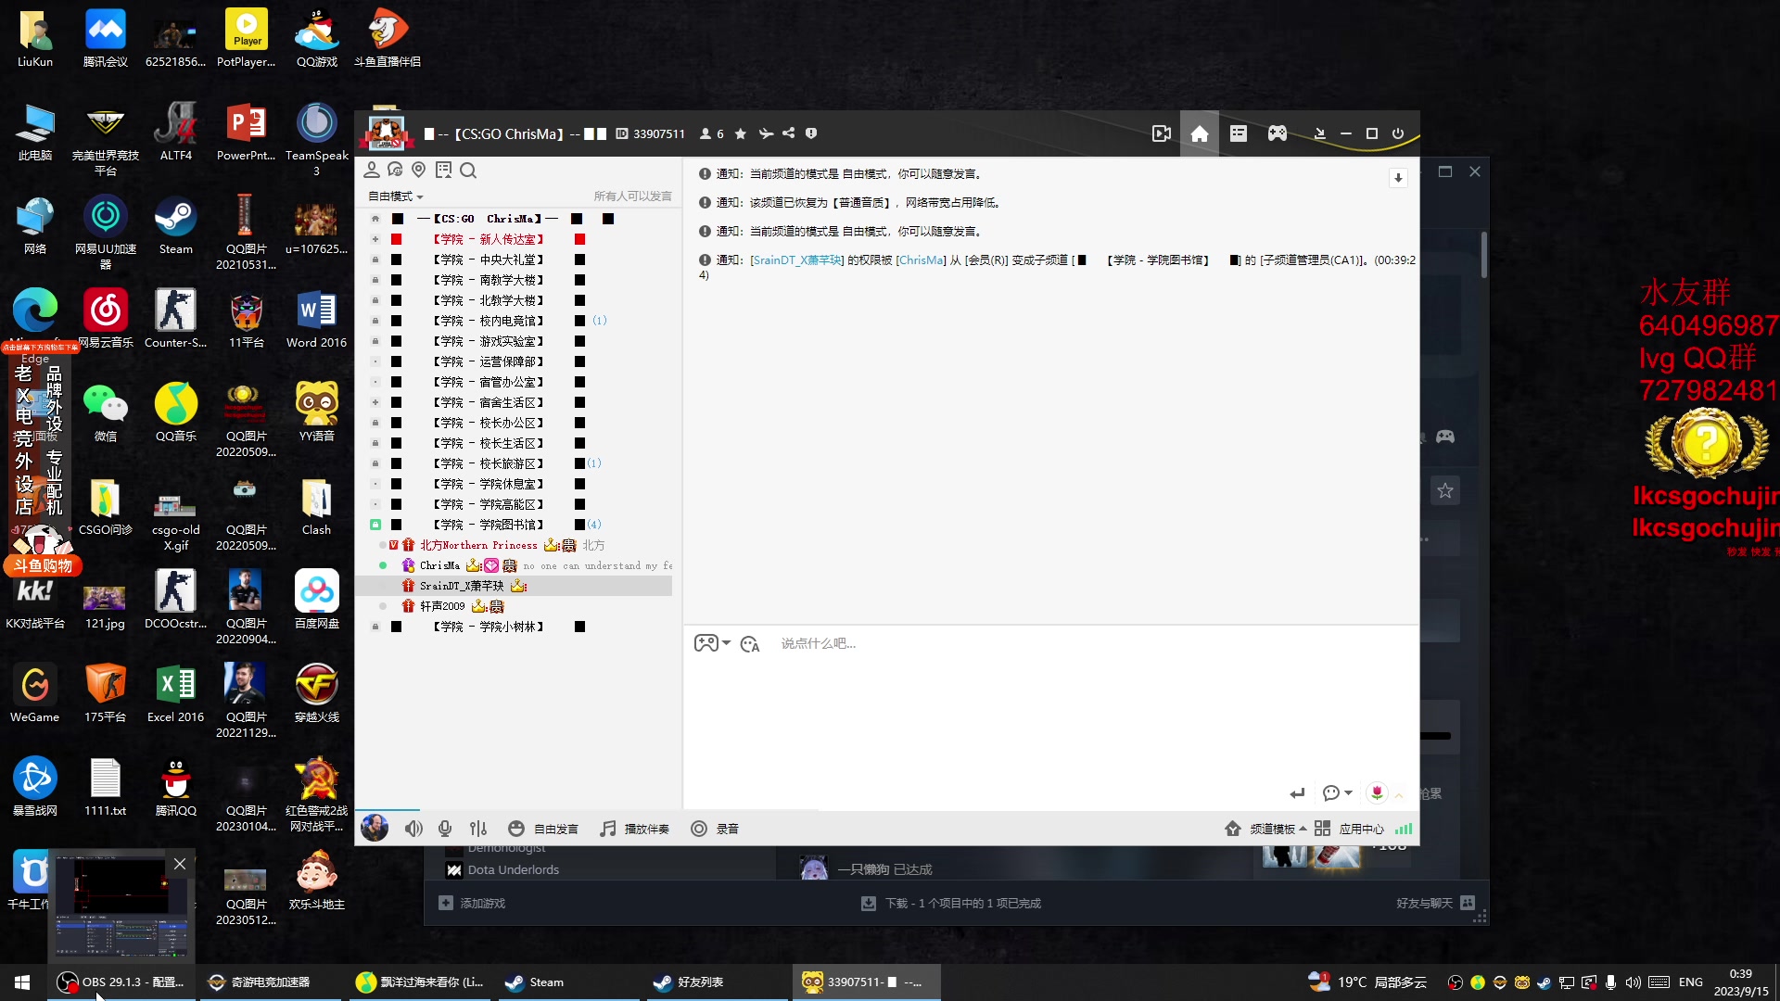Screen dimensions: 1780x1001
Task: Open the channel bulletin board icon
Action: [x=443, y=170]
